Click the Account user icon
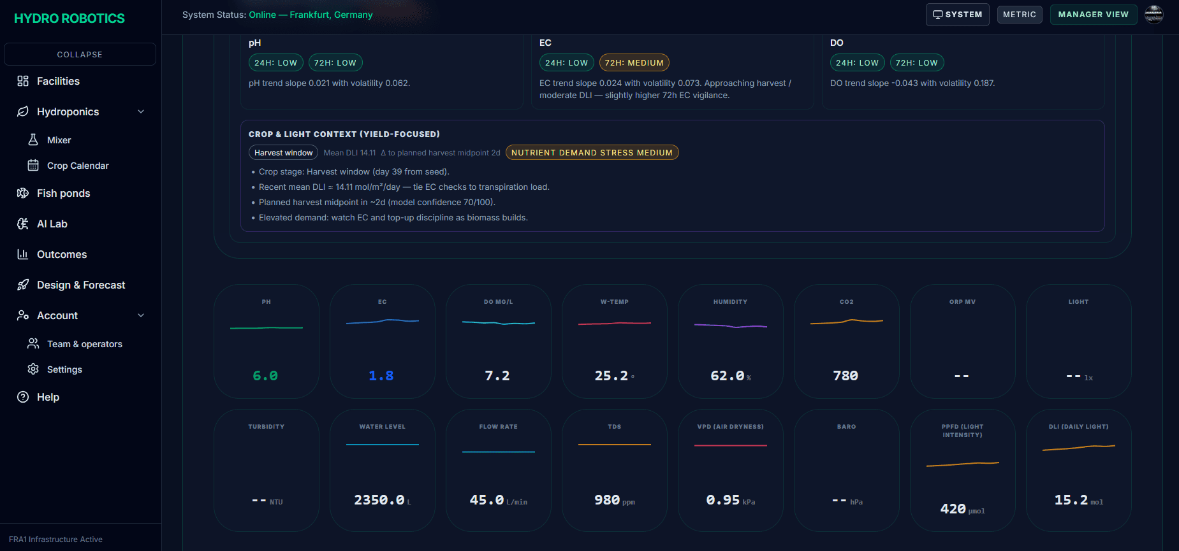Screen dimensions: 1179x551 [23, 315]
